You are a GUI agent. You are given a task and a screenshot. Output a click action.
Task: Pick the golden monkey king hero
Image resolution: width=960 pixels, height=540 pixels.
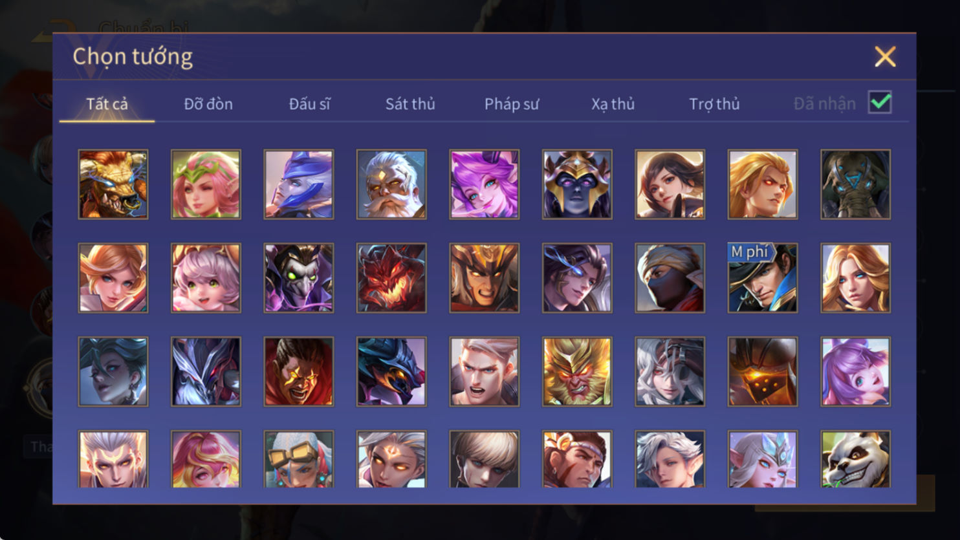577,372
